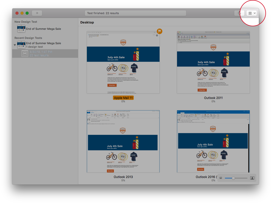Image resolution: width=271 pixels, height=203 pixels.
Task: Click the highlighted Apple Mail 11 label
Action: 123,98
